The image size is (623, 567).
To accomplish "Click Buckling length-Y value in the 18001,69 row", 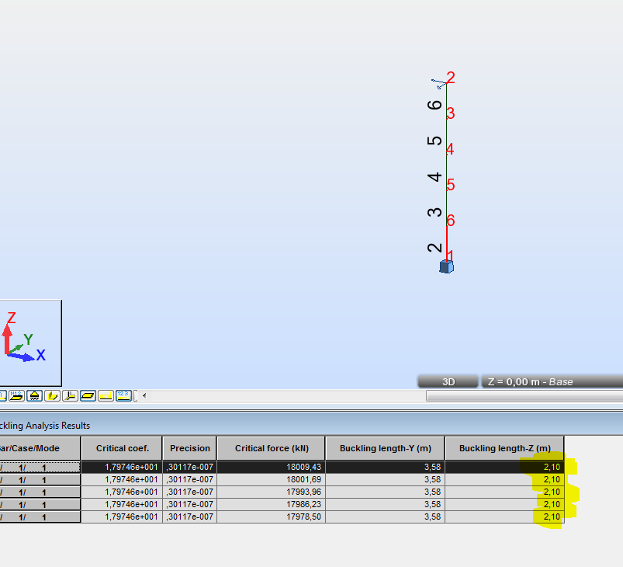I will (x=385, y=479).
